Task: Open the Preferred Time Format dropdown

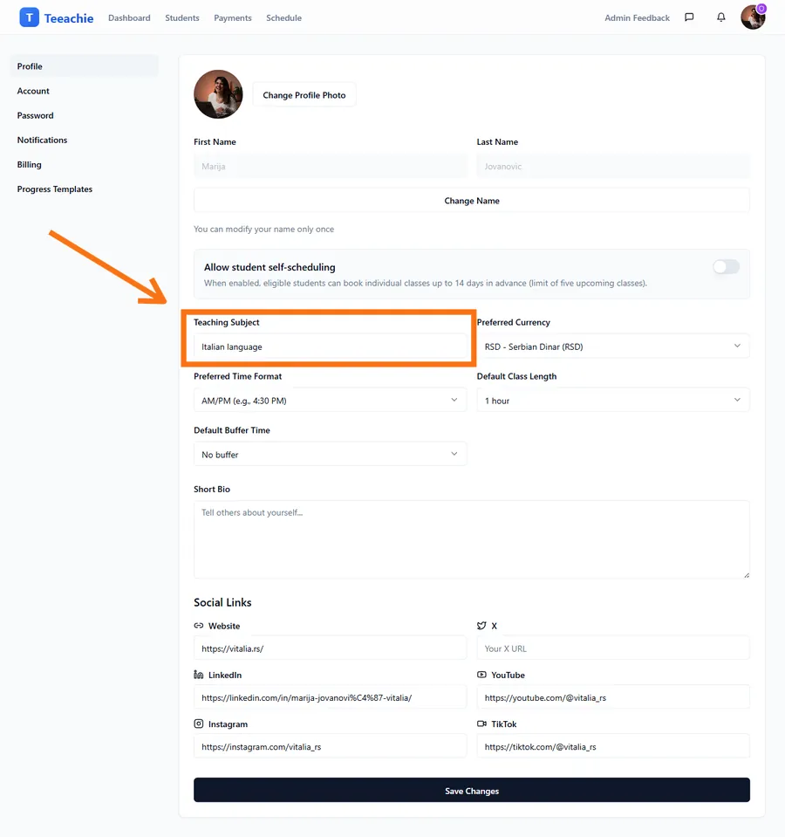Action: click(x=330, y=400)
